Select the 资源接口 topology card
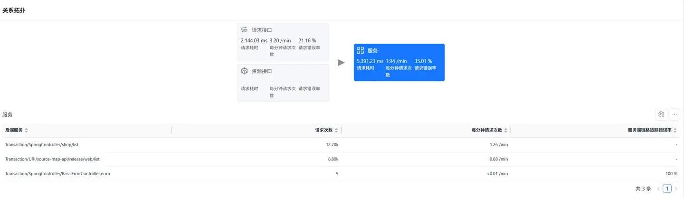This screenshot has height=198, width=684. [x=283, y=83]
